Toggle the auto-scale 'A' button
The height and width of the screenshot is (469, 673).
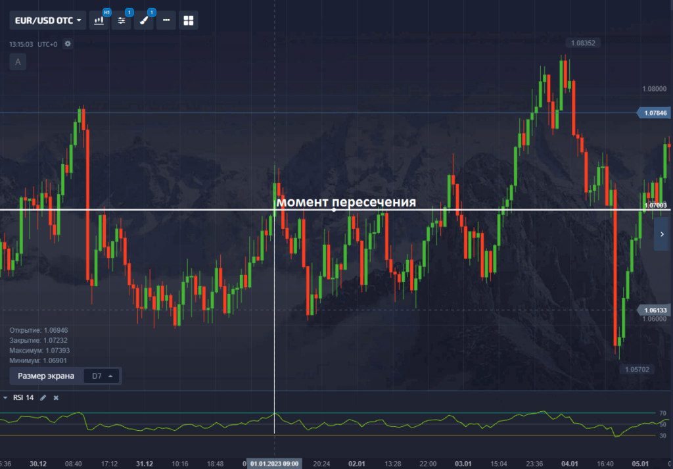[18, 62]
